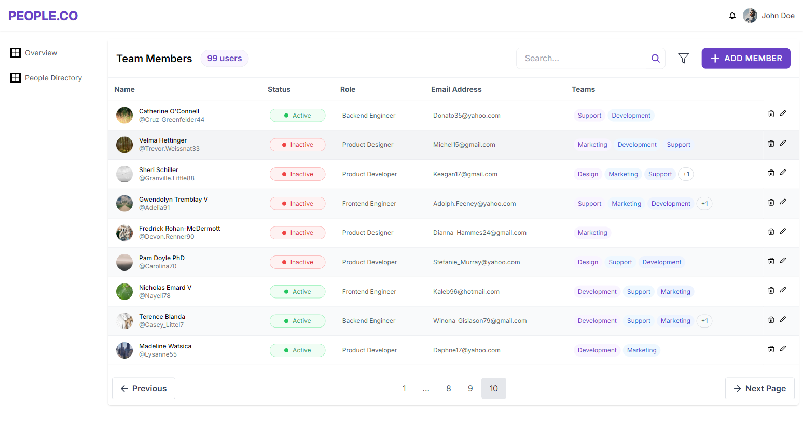Click Pam Doyle PhD's avatar thumbnail
This screenshot has height=426, width=803.
pos(124,262)
